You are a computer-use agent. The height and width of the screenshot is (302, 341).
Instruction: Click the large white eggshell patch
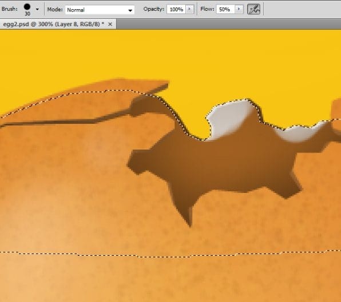[x=228, y=118]
